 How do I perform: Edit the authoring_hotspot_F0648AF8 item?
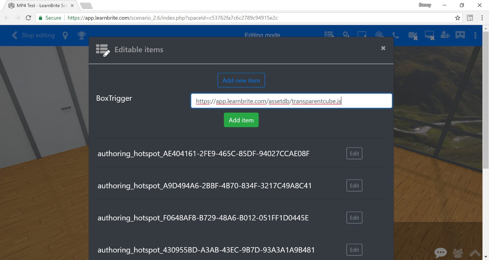click(x=354, y=218)
